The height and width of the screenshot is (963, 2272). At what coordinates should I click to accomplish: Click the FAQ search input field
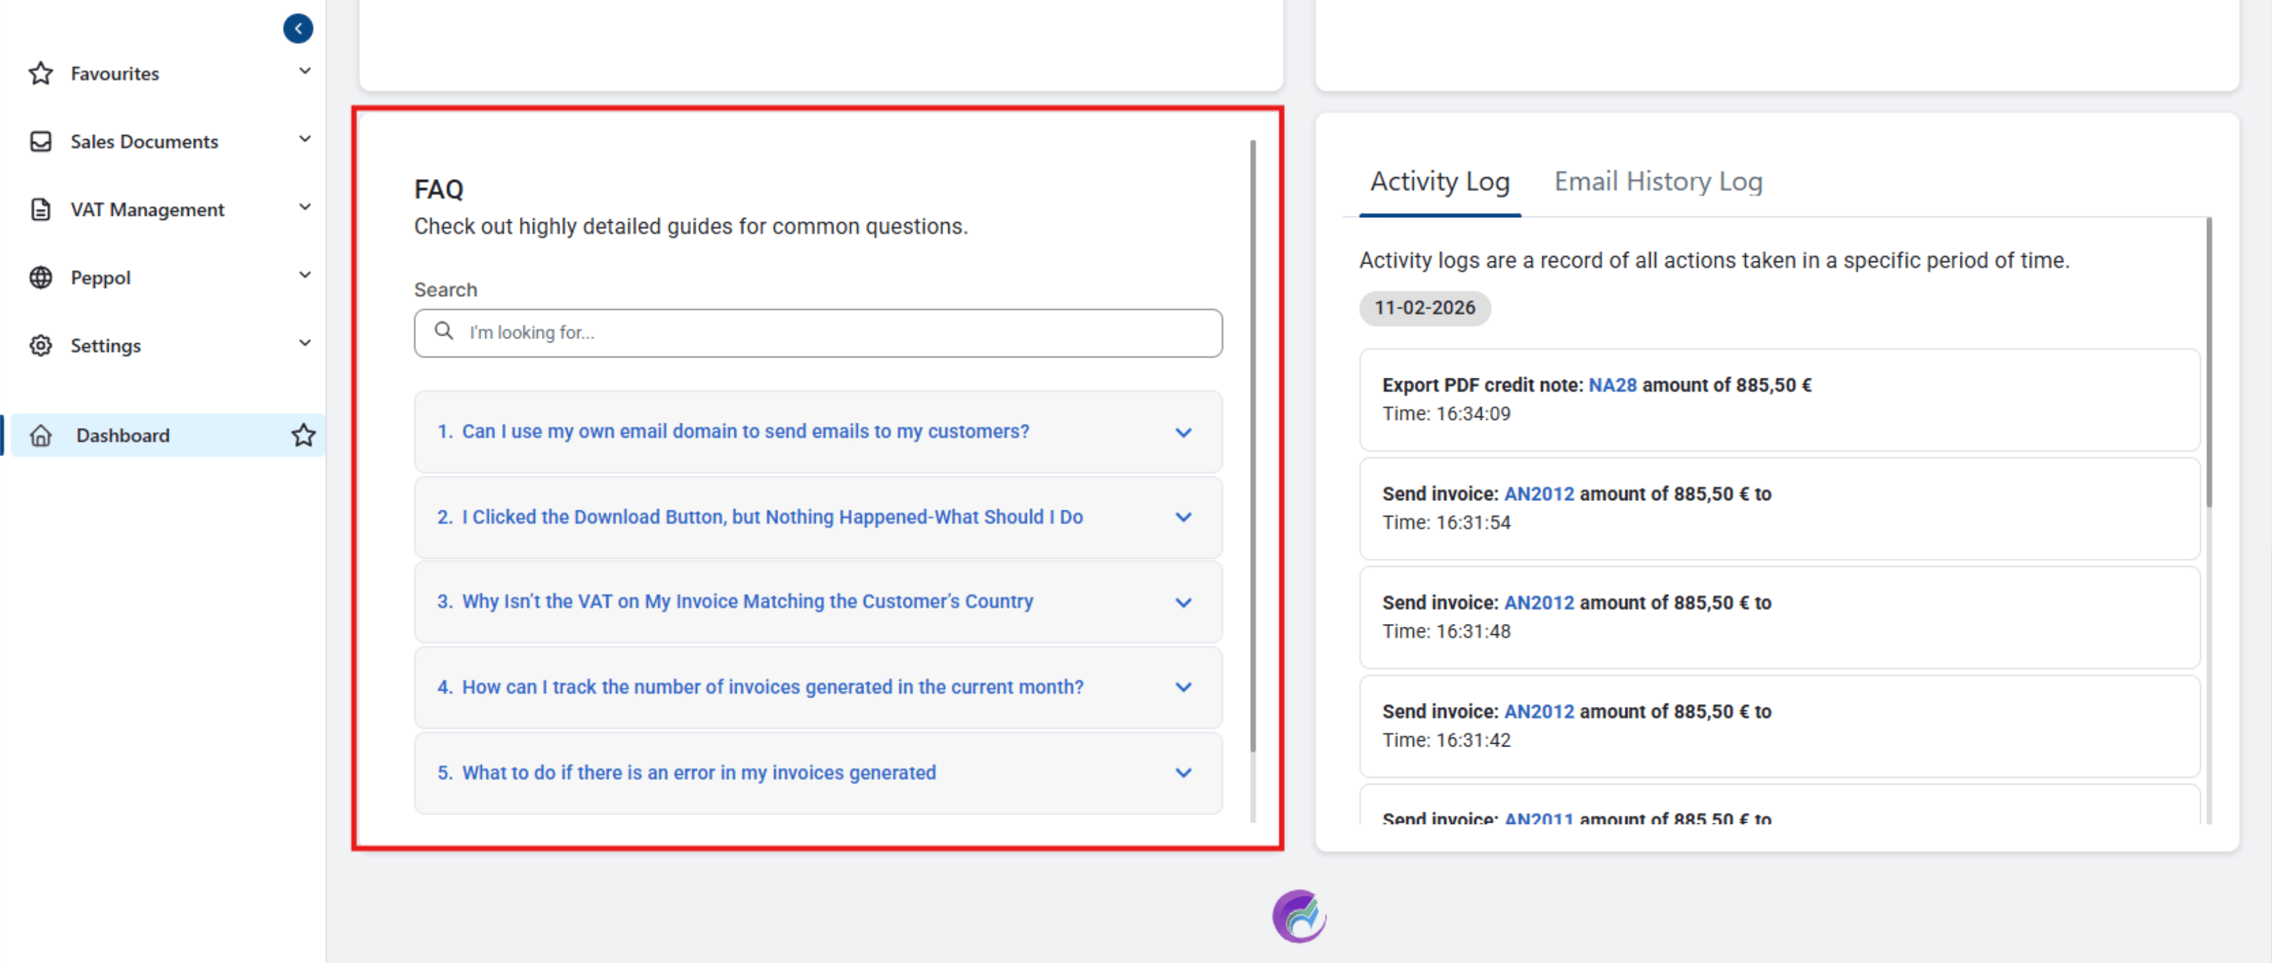(829, 333)
